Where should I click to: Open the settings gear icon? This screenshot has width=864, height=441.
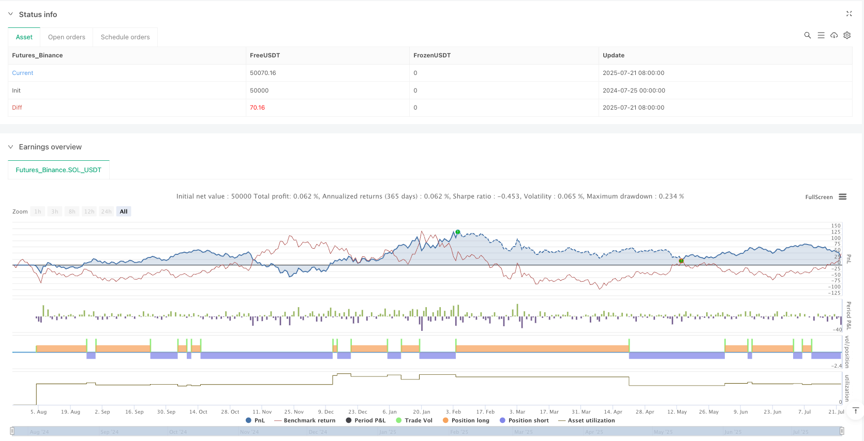pyautogui.click(x=847, y=35)
